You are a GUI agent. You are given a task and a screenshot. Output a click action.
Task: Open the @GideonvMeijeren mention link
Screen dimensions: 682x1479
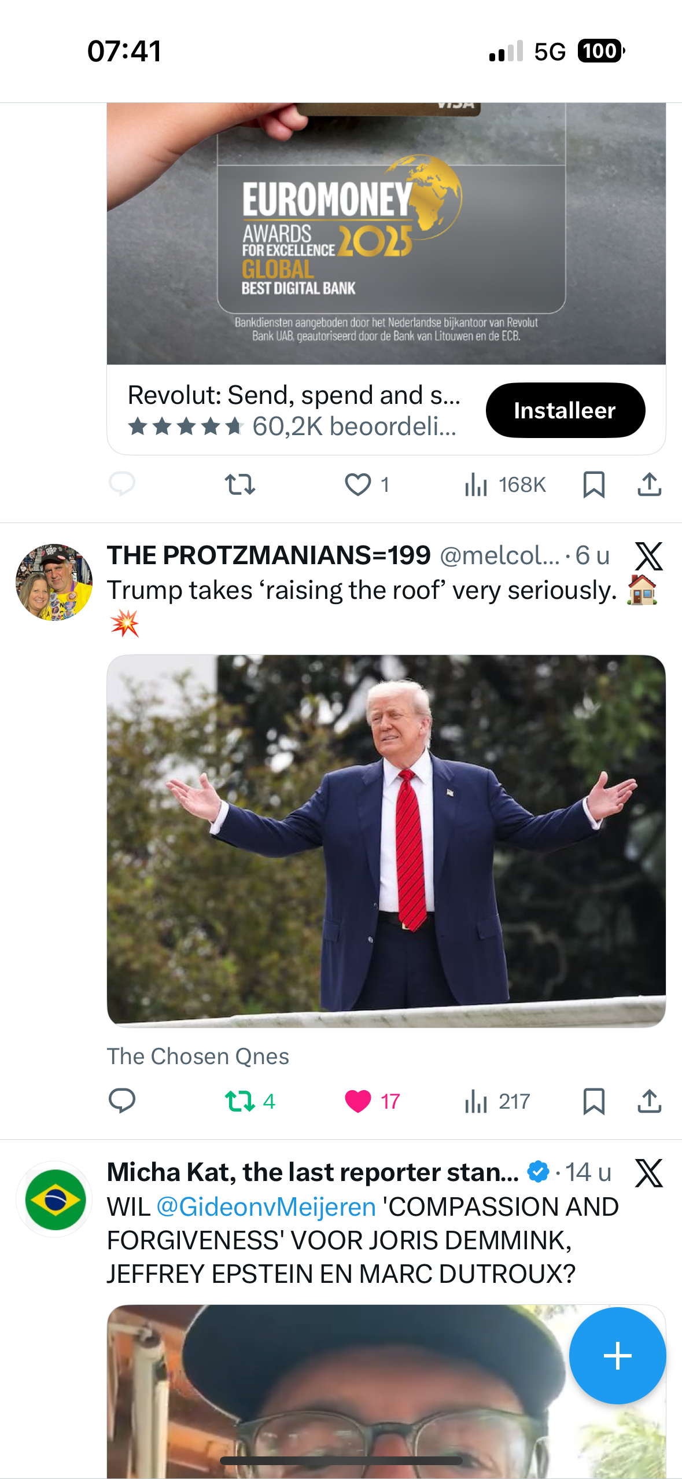point(266,1207)
